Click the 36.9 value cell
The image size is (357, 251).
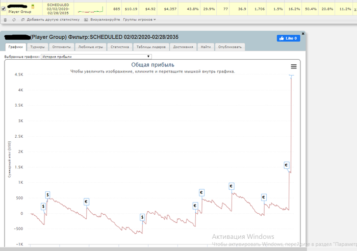[x=242, y=9]
